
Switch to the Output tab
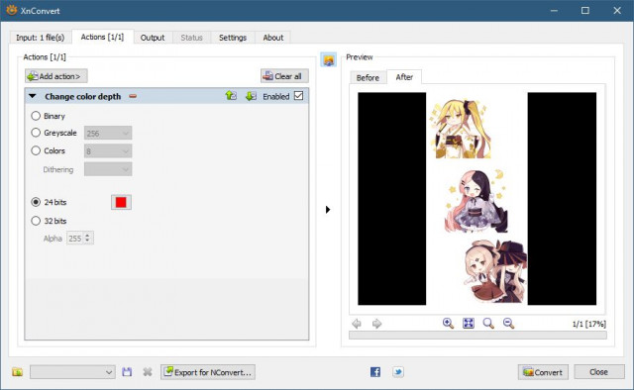[x=153, y=38]
